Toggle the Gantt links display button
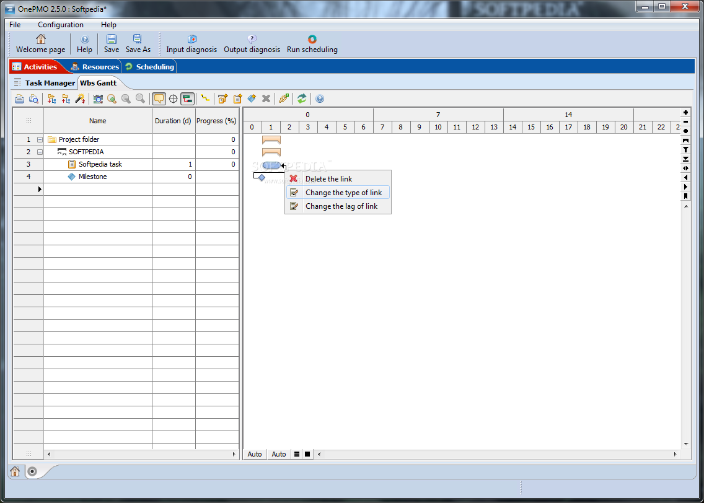 tap(188, 98)
